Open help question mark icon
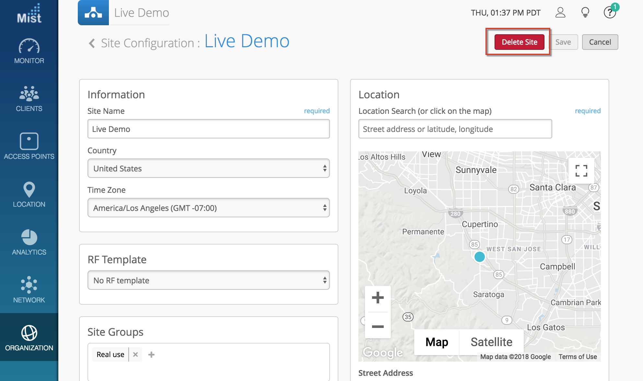The height and width of the screenshot is (381, 643). [x=609, y=13]
